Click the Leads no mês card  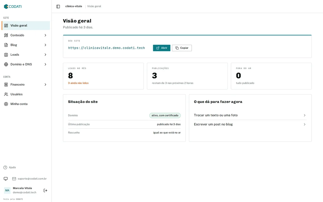point(103,76)
